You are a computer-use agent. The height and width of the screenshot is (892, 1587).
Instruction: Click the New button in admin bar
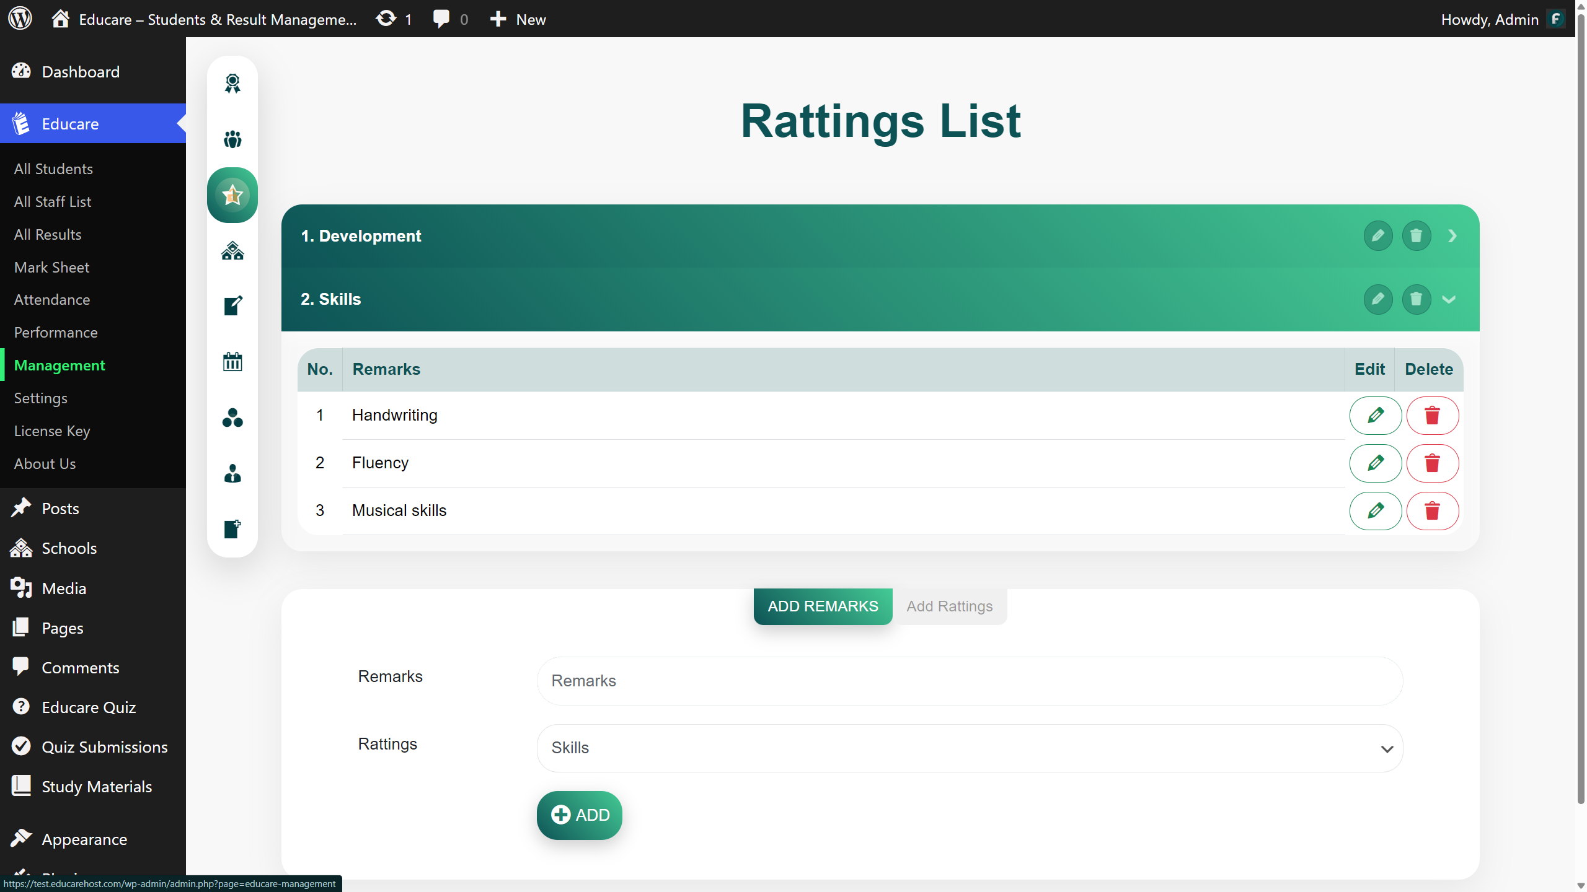(x=518, y=19)
